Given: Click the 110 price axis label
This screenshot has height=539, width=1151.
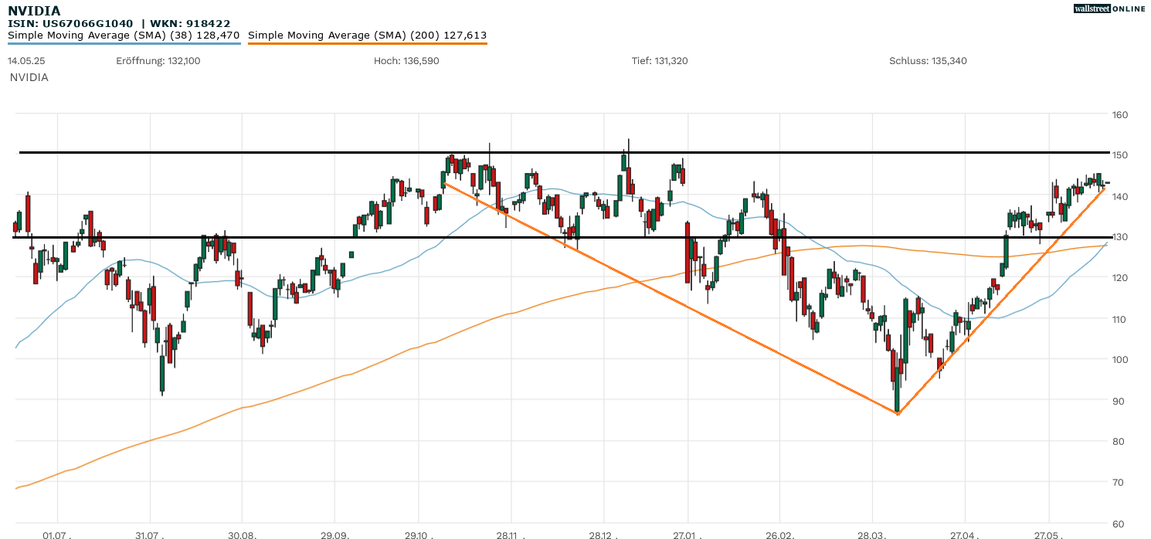Looking at the screenshot, I should (x=1120, y=319).
